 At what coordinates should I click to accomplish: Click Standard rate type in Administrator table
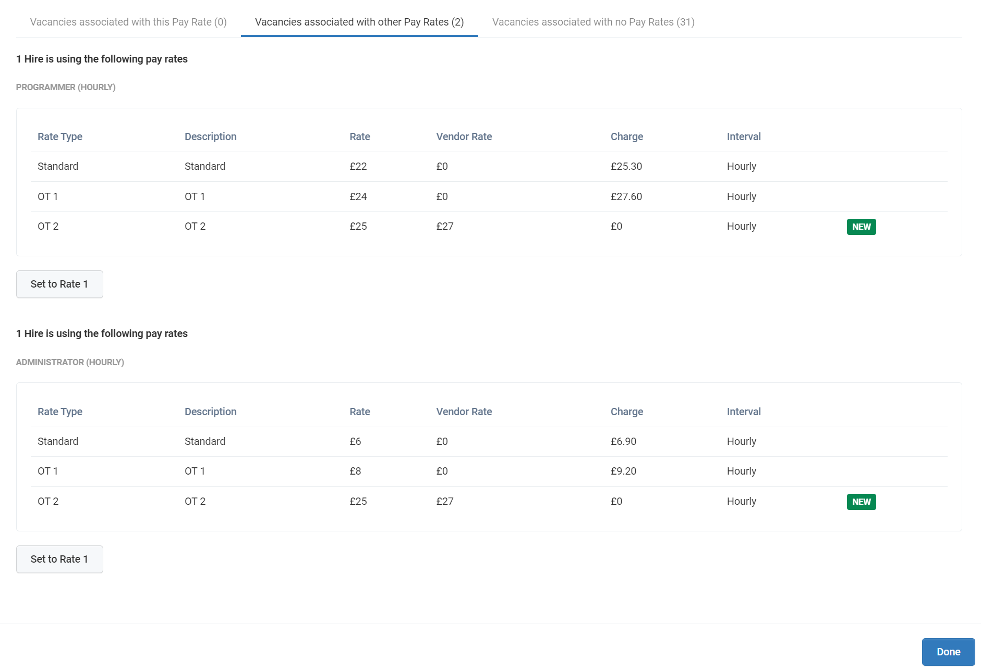(58, 441)
